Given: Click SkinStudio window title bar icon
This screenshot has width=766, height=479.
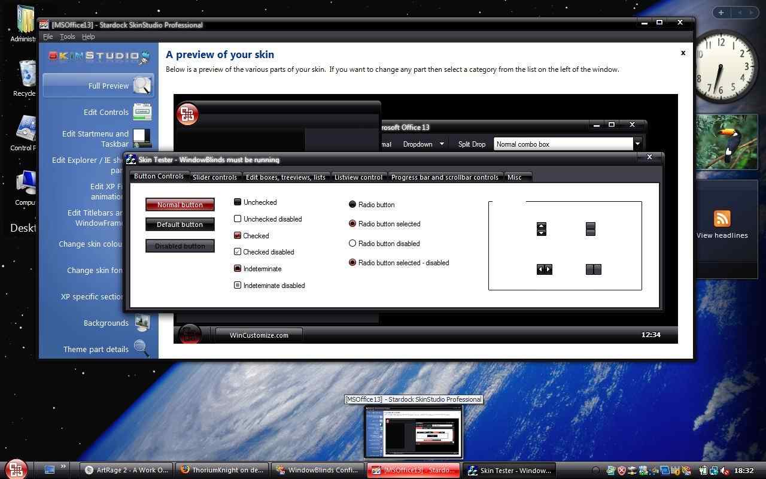Looking at the screenshot, I should point(44,25).
